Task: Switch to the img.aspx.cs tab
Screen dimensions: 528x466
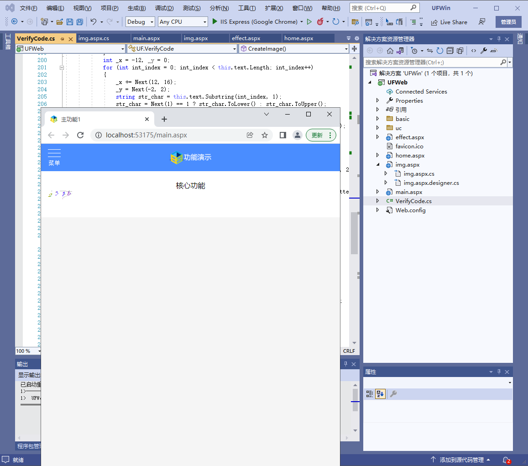Action: click(x=94, y=38)
